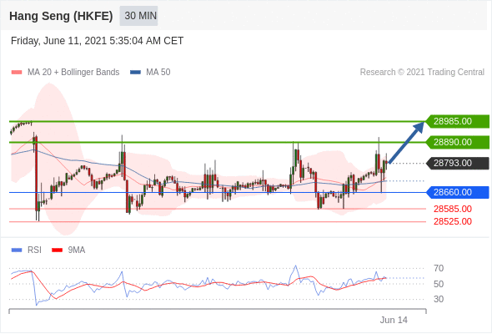Toggle the MA 20 + Bollinger Bands legend label
This screenshot has height=334, width=492.
[73, 73]
